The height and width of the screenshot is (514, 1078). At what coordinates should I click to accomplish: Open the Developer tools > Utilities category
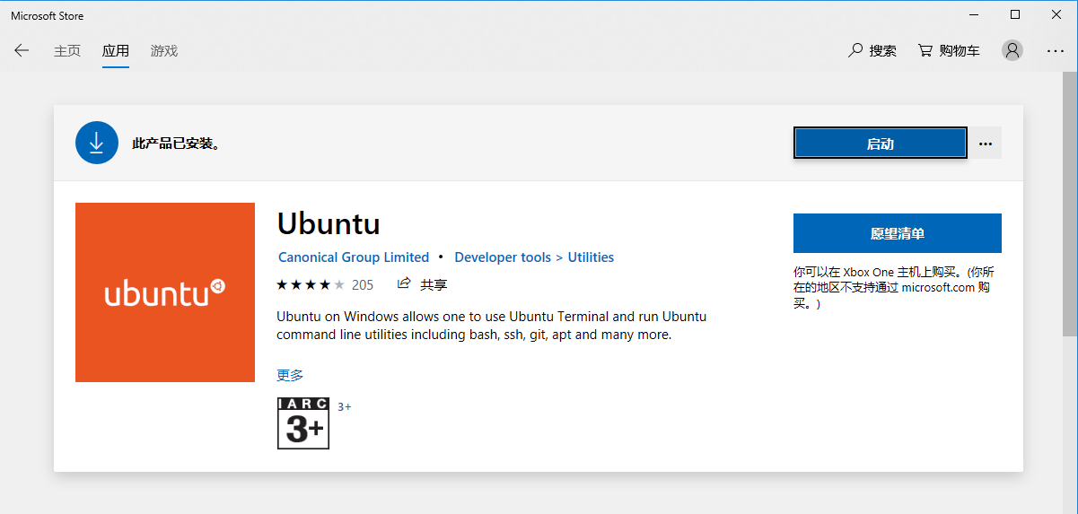[x=534, y=257]
